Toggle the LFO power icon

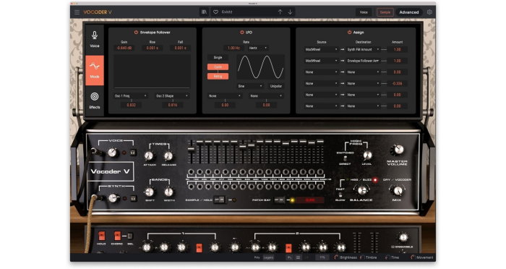click(241, 33)
